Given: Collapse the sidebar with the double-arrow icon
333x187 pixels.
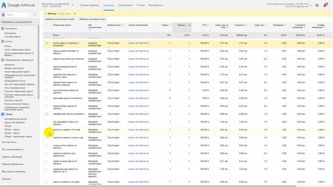Looking at the screenshot, I should 35,15.
